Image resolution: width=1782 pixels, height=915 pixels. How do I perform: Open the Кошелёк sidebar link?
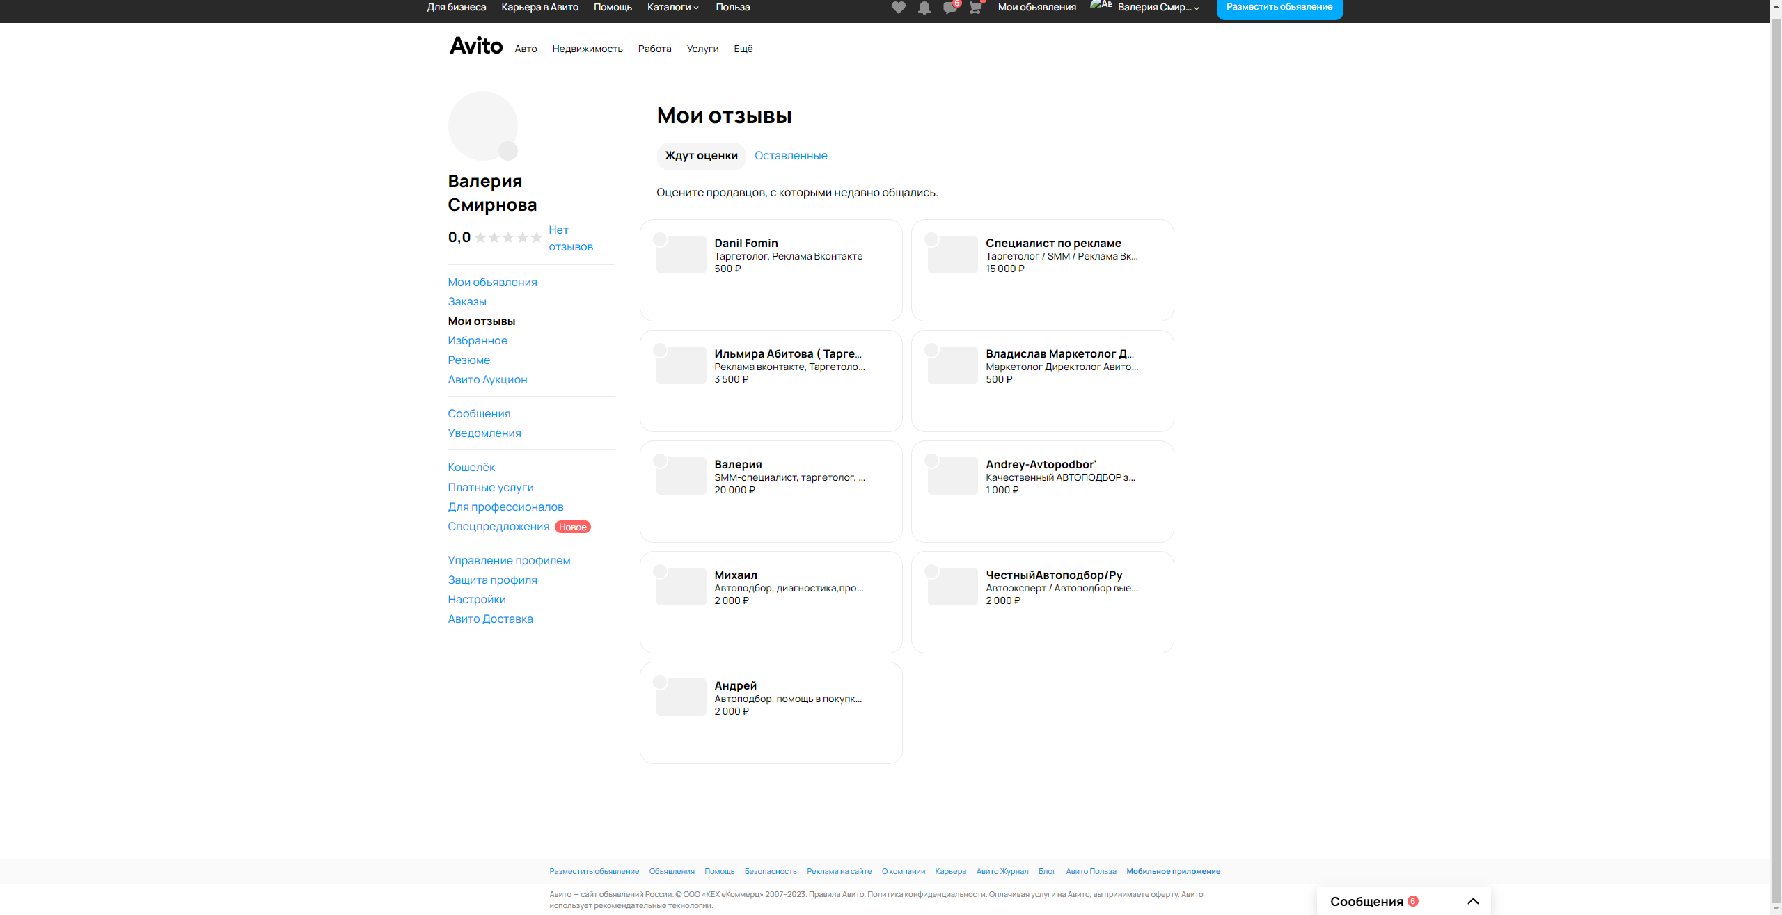471,468
